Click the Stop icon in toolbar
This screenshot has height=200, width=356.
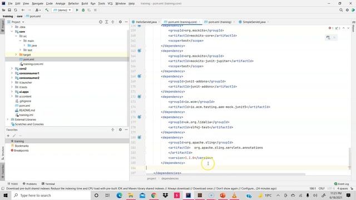point(95,10)
